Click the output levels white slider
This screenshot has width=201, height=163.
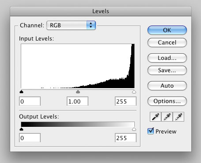(x=134, y=129)
